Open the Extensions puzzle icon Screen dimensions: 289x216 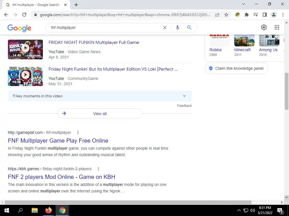point(247,15)
